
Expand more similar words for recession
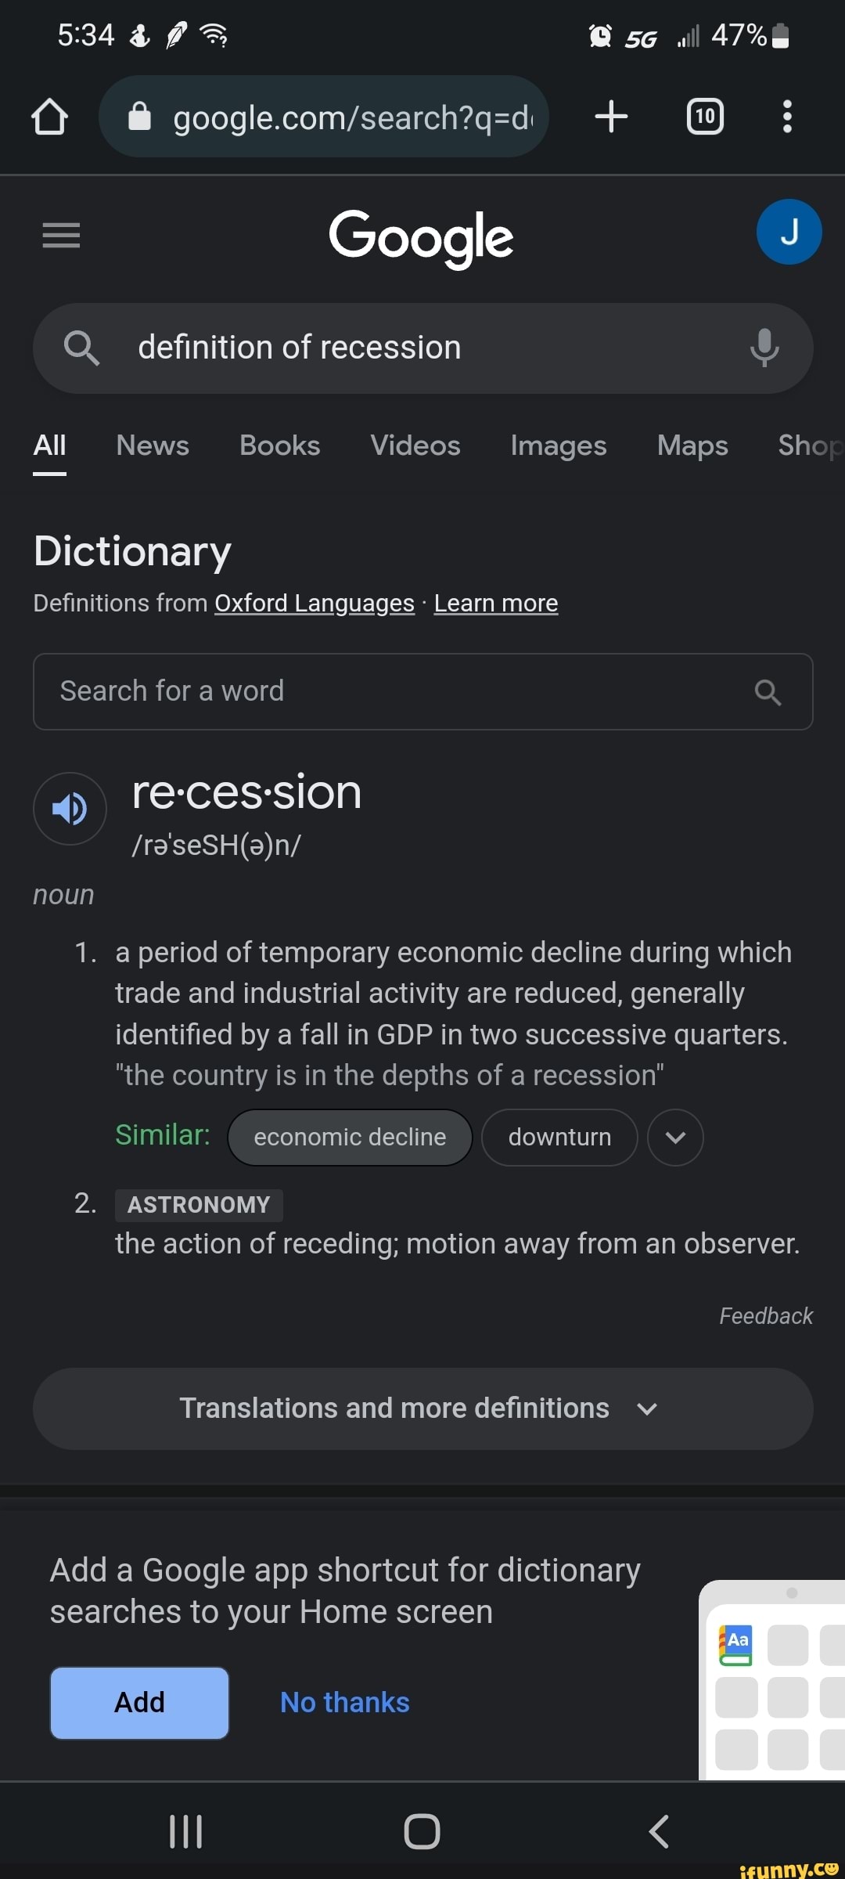click(674, 1138)
